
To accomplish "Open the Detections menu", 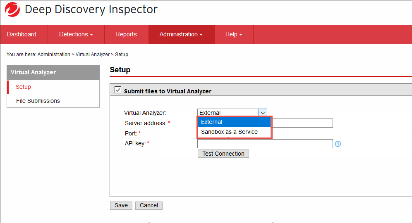I will [76, 34].
